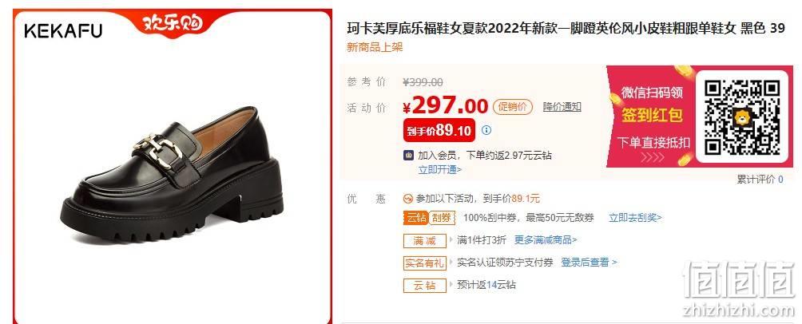Click the black loafer product image
This screenshot has width=802, height=324.
click(x=172, y=174)
